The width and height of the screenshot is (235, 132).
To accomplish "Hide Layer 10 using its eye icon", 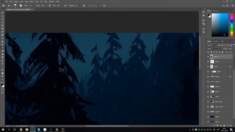I will 208,56.
